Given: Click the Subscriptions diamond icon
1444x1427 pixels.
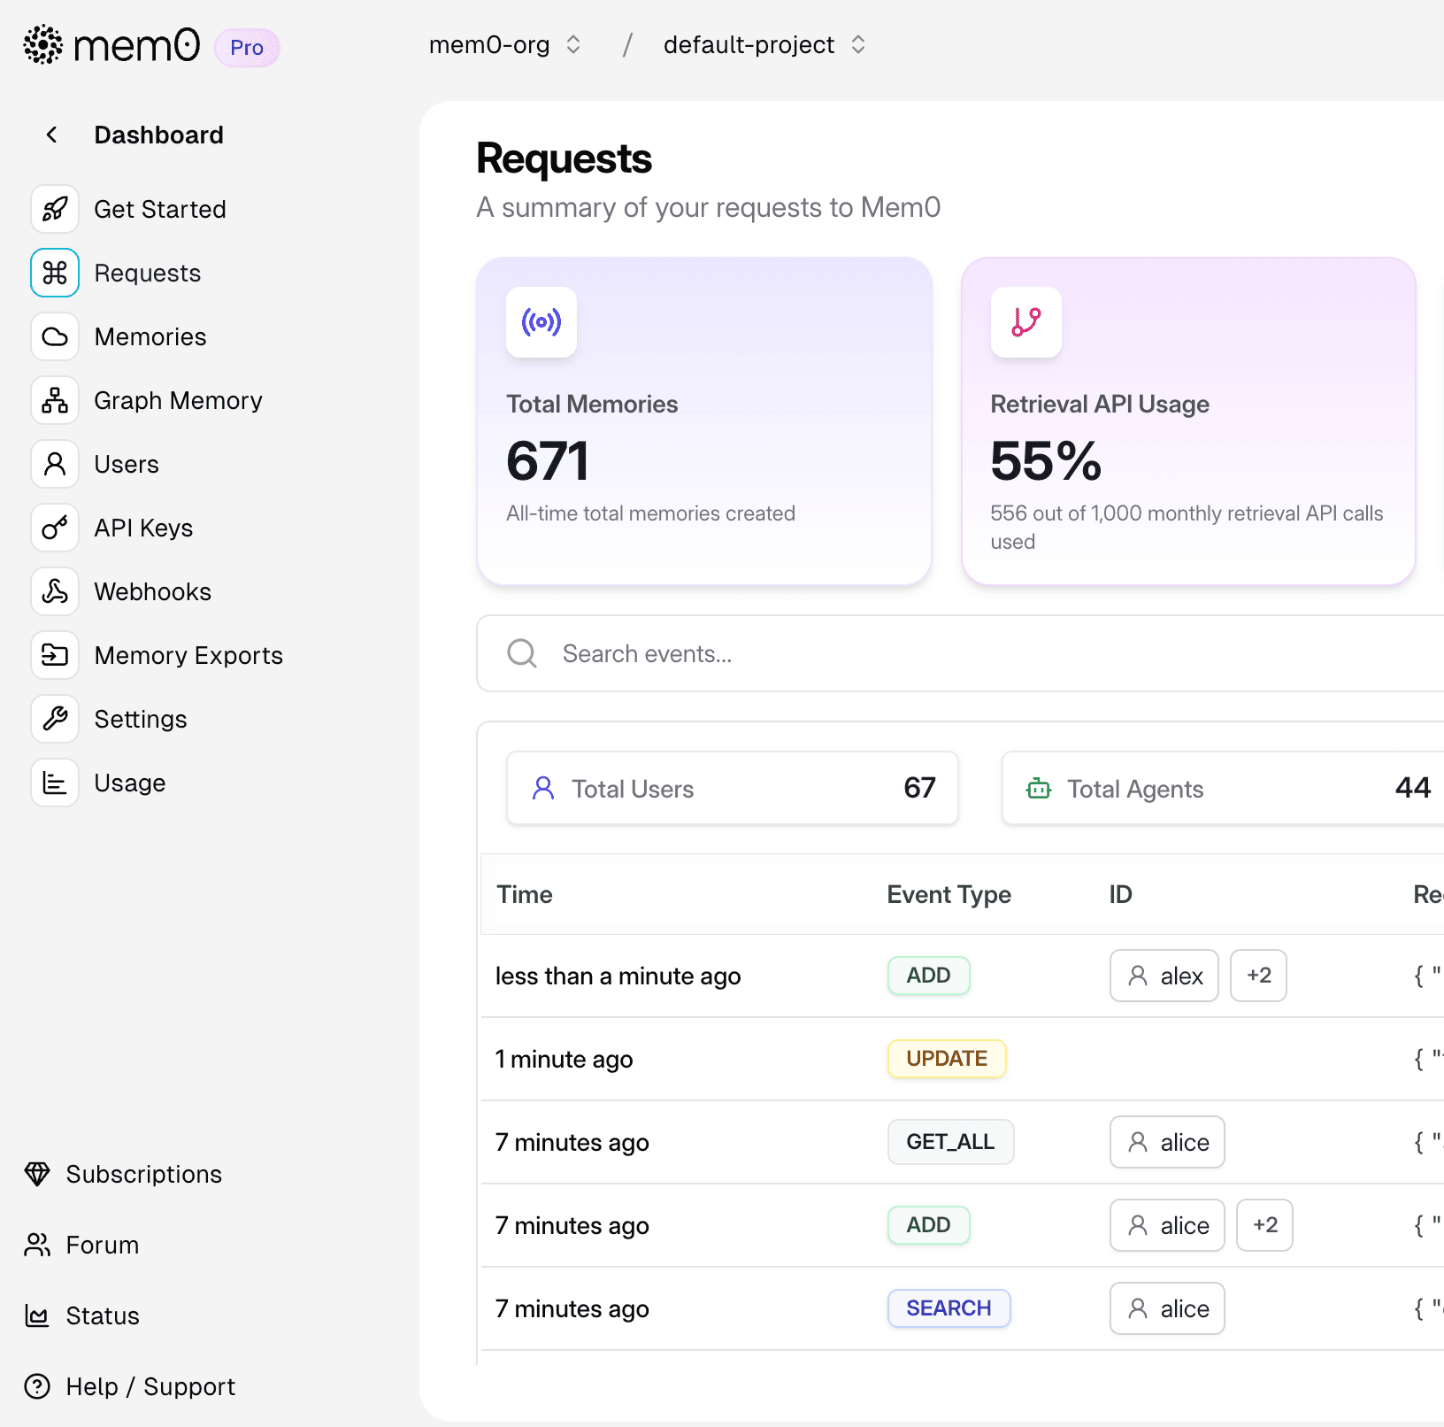Looking at the screenshot, I should coord(37,1174).
